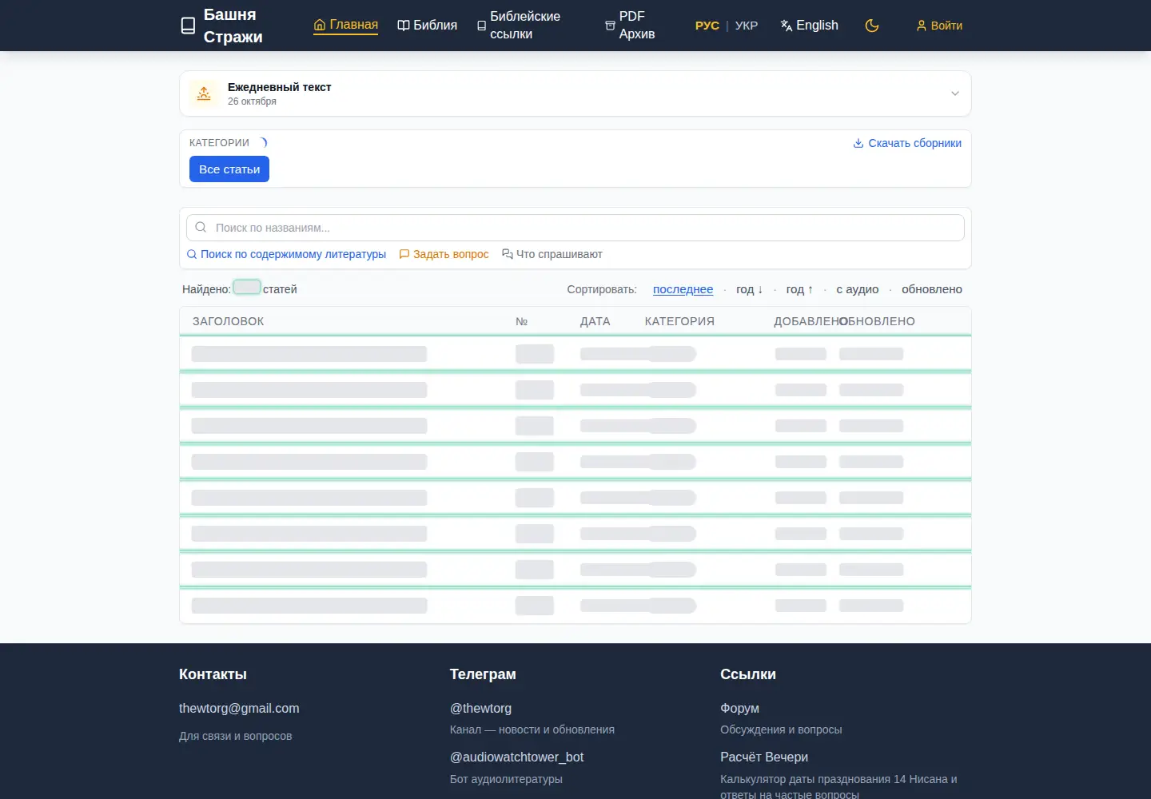Image resolution: width=1151 pixels, height=799 pixels.
Task: Open the @audiowatchtower_bot Telegram link
Action: click(516, 757)
